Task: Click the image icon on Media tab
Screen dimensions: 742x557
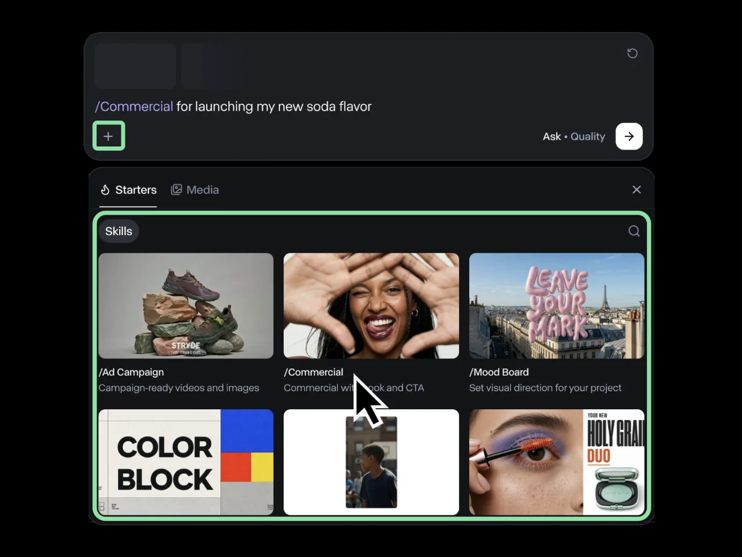Action: tap(176, 190)
